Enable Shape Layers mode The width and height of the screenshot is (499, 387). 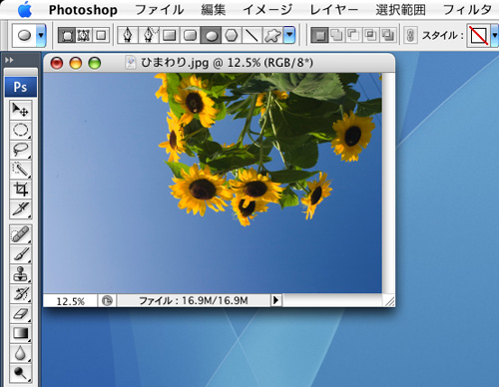(x=67, y=35)
